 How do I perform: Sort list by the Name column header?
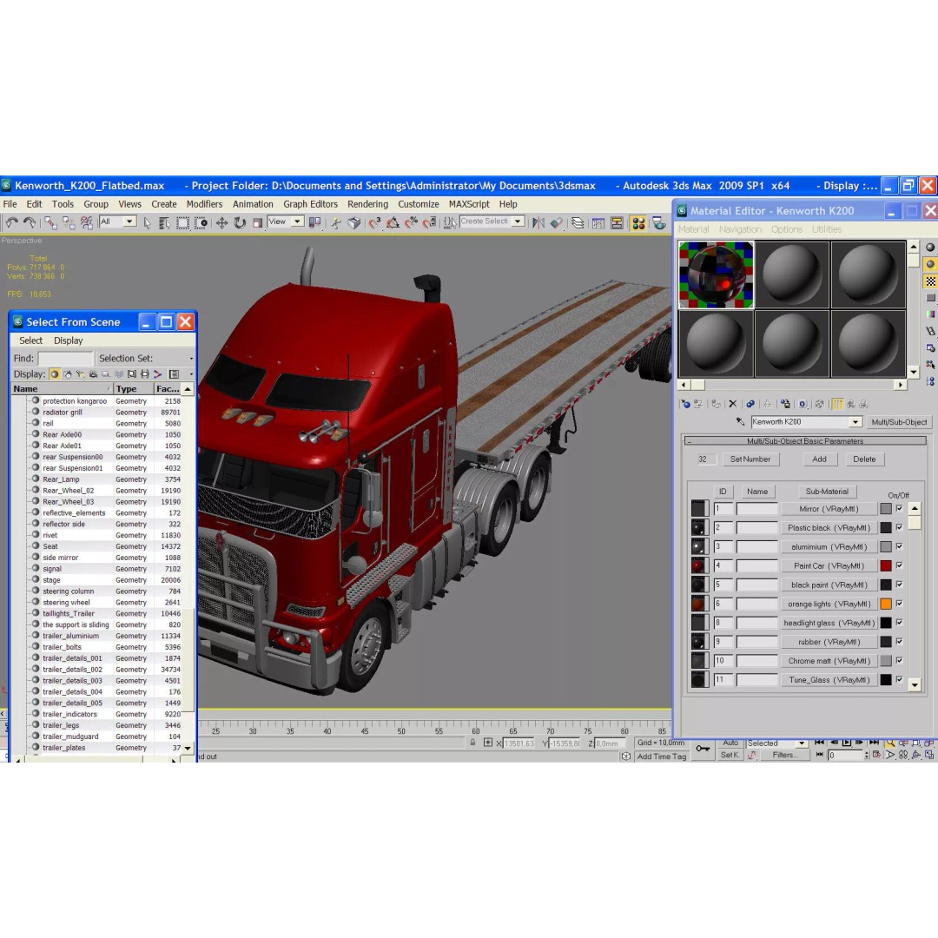[x=62, y=389]
